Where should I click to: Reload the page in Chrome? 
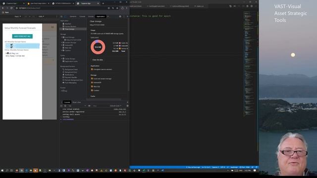coord(11,8)
